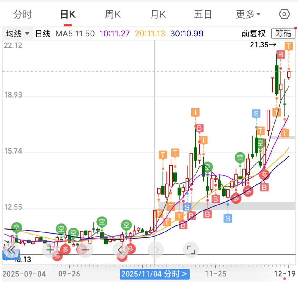The height and width of the screenshot is (282, 298).
Task: Switch to the 月K tab
Action: (158, 15)
